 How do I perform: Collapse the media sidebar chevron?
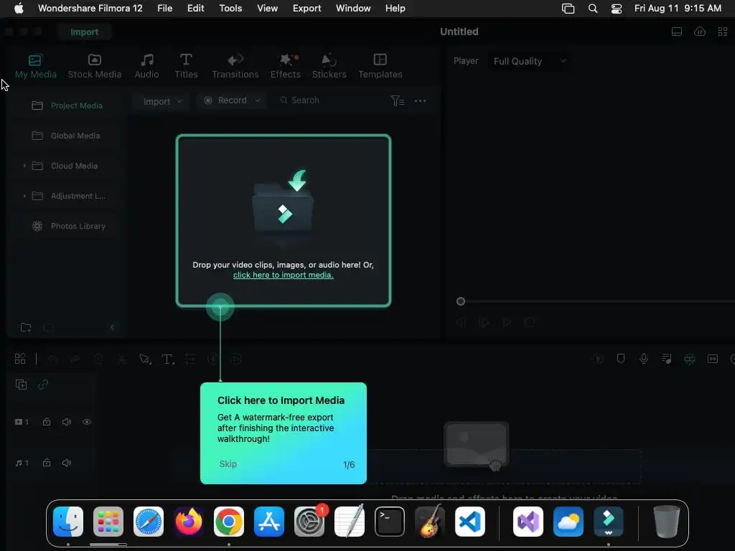click(x=112, y=327)
